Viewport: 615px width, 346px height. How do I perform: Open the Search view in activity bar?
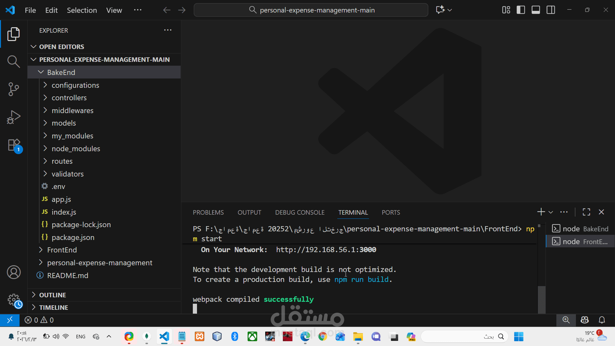[x=13, y=62]
